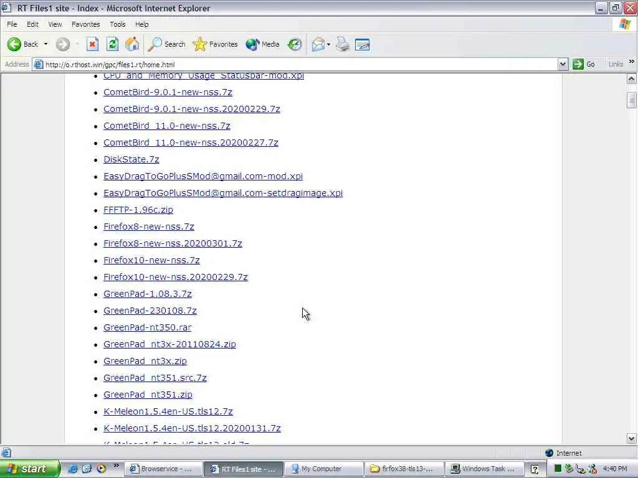Image resolution: width=638 pixels, height=478 pixels.
Task: Click the Go button
Action: click(584, 64)
